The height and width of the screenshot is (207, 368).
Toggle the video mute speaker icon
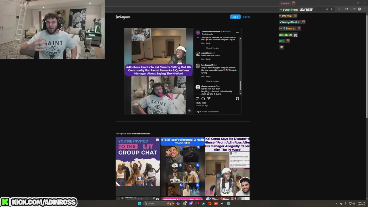(189, 110)
